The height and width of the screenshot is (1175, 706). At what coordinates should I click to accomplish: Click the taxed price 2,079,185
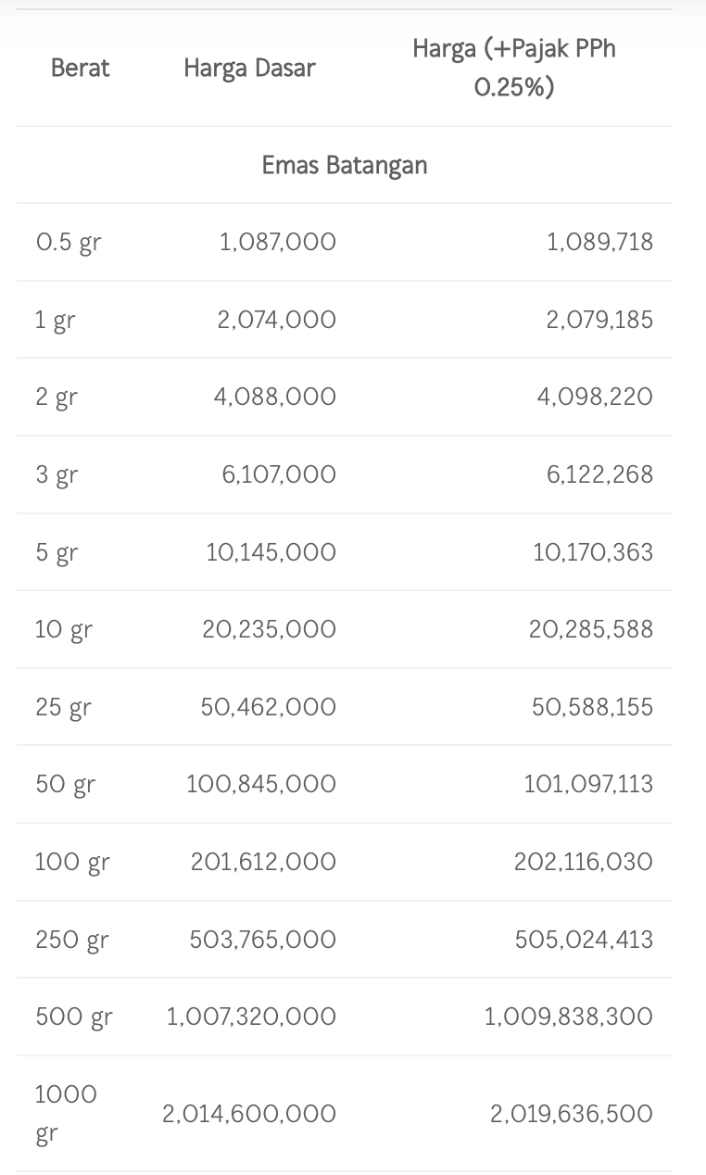599,320
